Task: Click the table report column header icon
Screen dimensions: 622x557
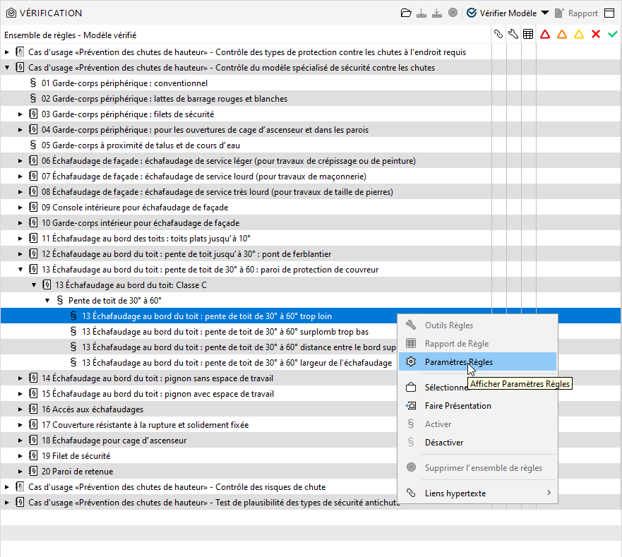Action: coord(528,35)
